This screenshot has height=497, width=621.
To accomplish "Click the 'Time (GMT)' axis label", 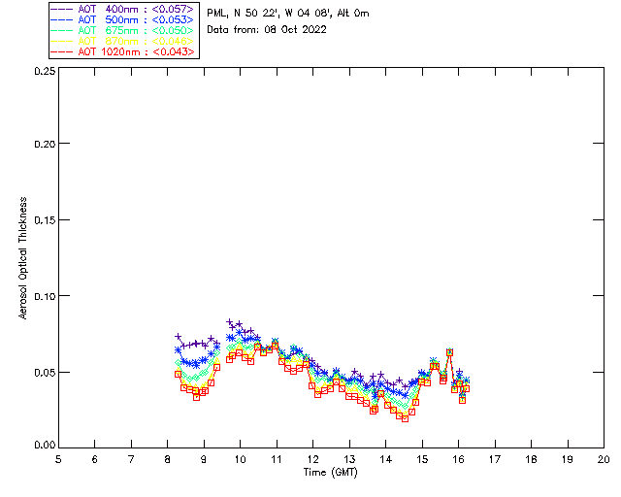I will [330, 473].
